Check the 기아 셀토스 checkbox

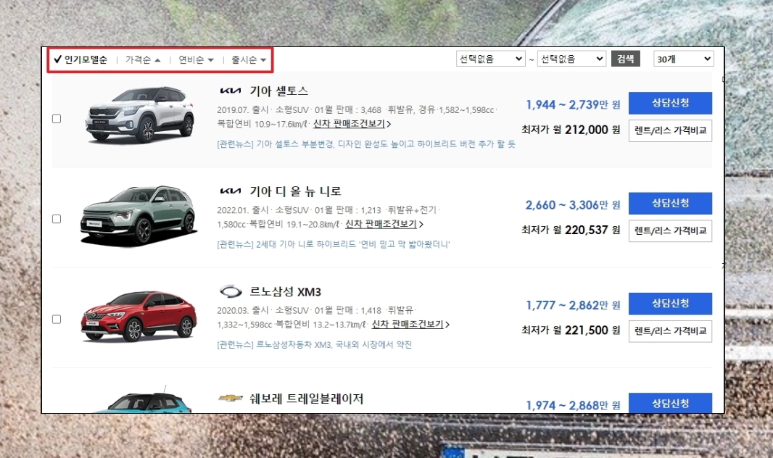tap(57, 119)
